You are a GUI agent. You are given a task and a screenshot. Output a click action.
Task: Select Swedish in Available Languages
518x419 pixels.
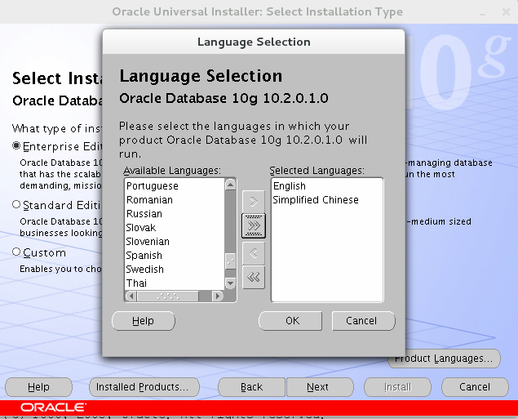point(175,270)
